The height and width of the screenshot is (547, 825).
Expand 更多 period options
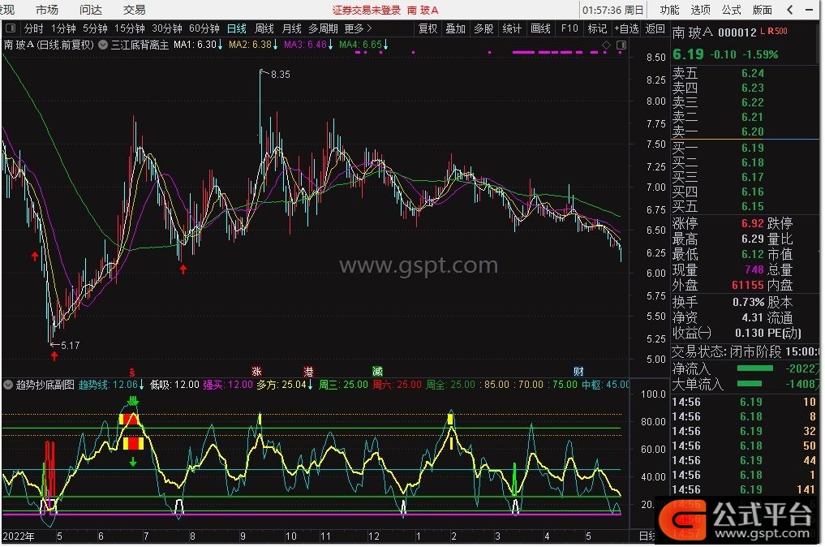[x=358, y=28]
